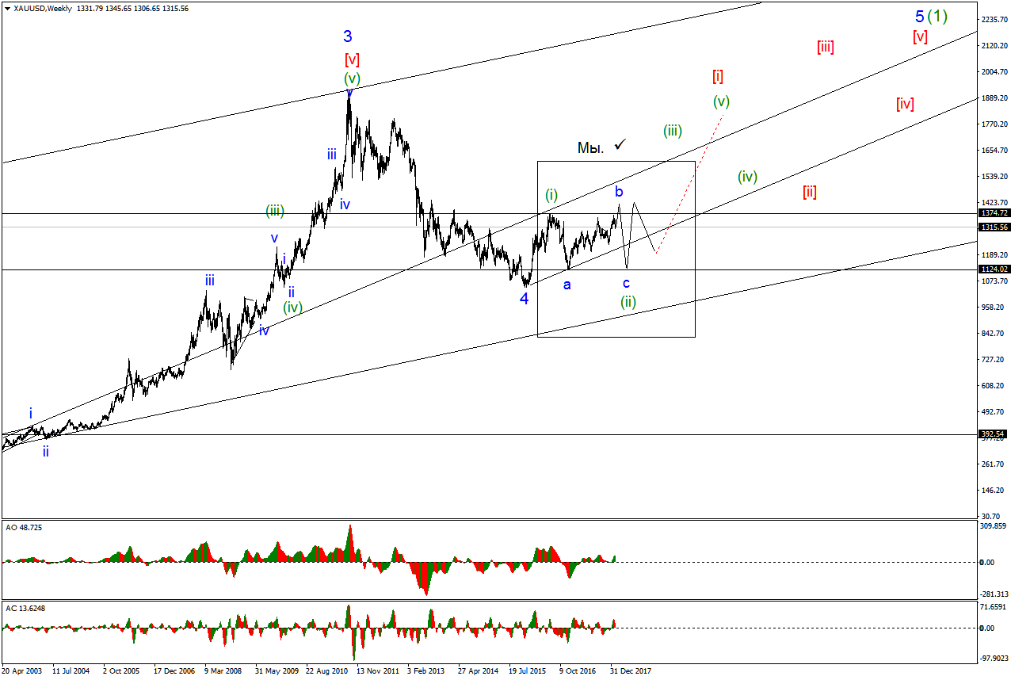The height and width of the screenshot is (680, 1011).
Task: Click the 1189.20 price axis label
Action: point(994,255)
